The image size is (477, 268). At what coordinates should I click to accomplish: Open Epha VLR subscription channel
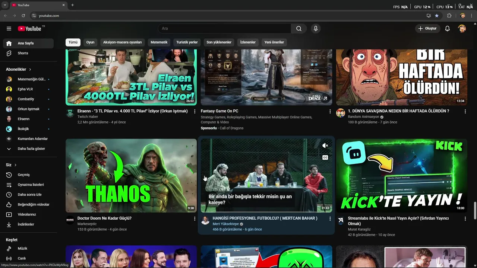coord(28,89)
